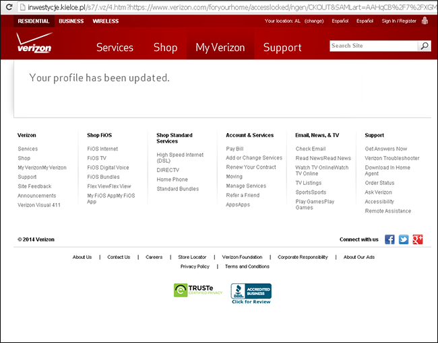Viewport: 438px width, 343px height.
Task: Click the Verizon logo
Action: coord(34,42)
